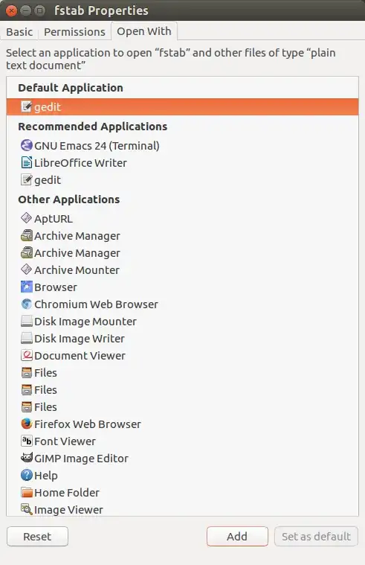
Task: Select gedit under Default Application
Action: pos(183,106)
